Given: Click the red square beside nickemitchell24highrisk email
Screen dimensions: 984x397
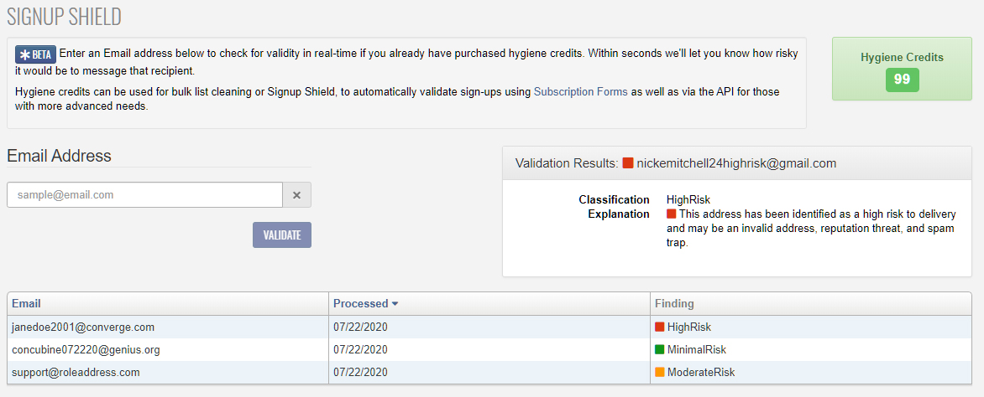Looking at the screenshot, I should tap(627, 164).
